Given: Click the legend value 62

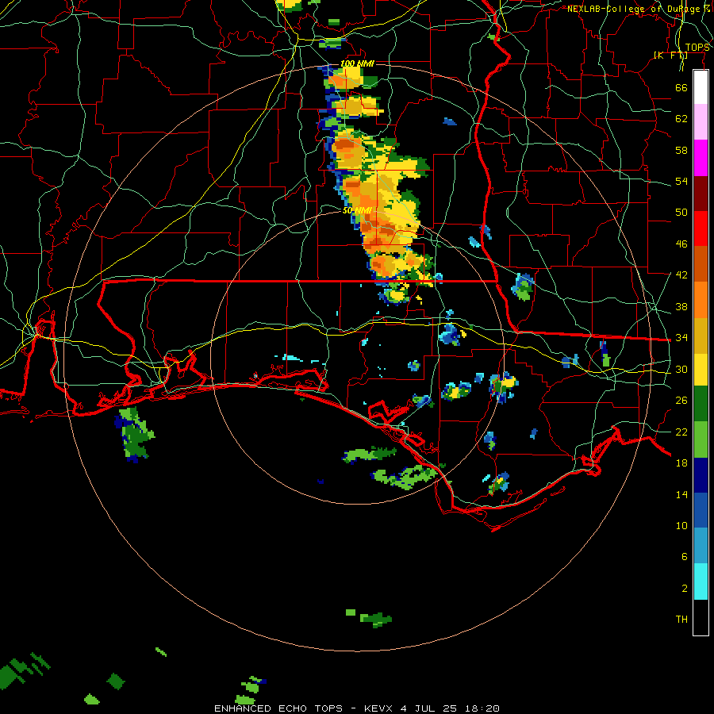Looking at the screenshot, I should tap(681, 119).
